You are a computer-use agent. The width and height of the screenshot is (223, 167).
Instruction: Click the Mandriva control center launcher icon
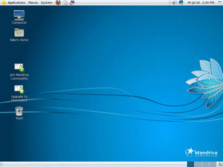(x=72, y=3)
